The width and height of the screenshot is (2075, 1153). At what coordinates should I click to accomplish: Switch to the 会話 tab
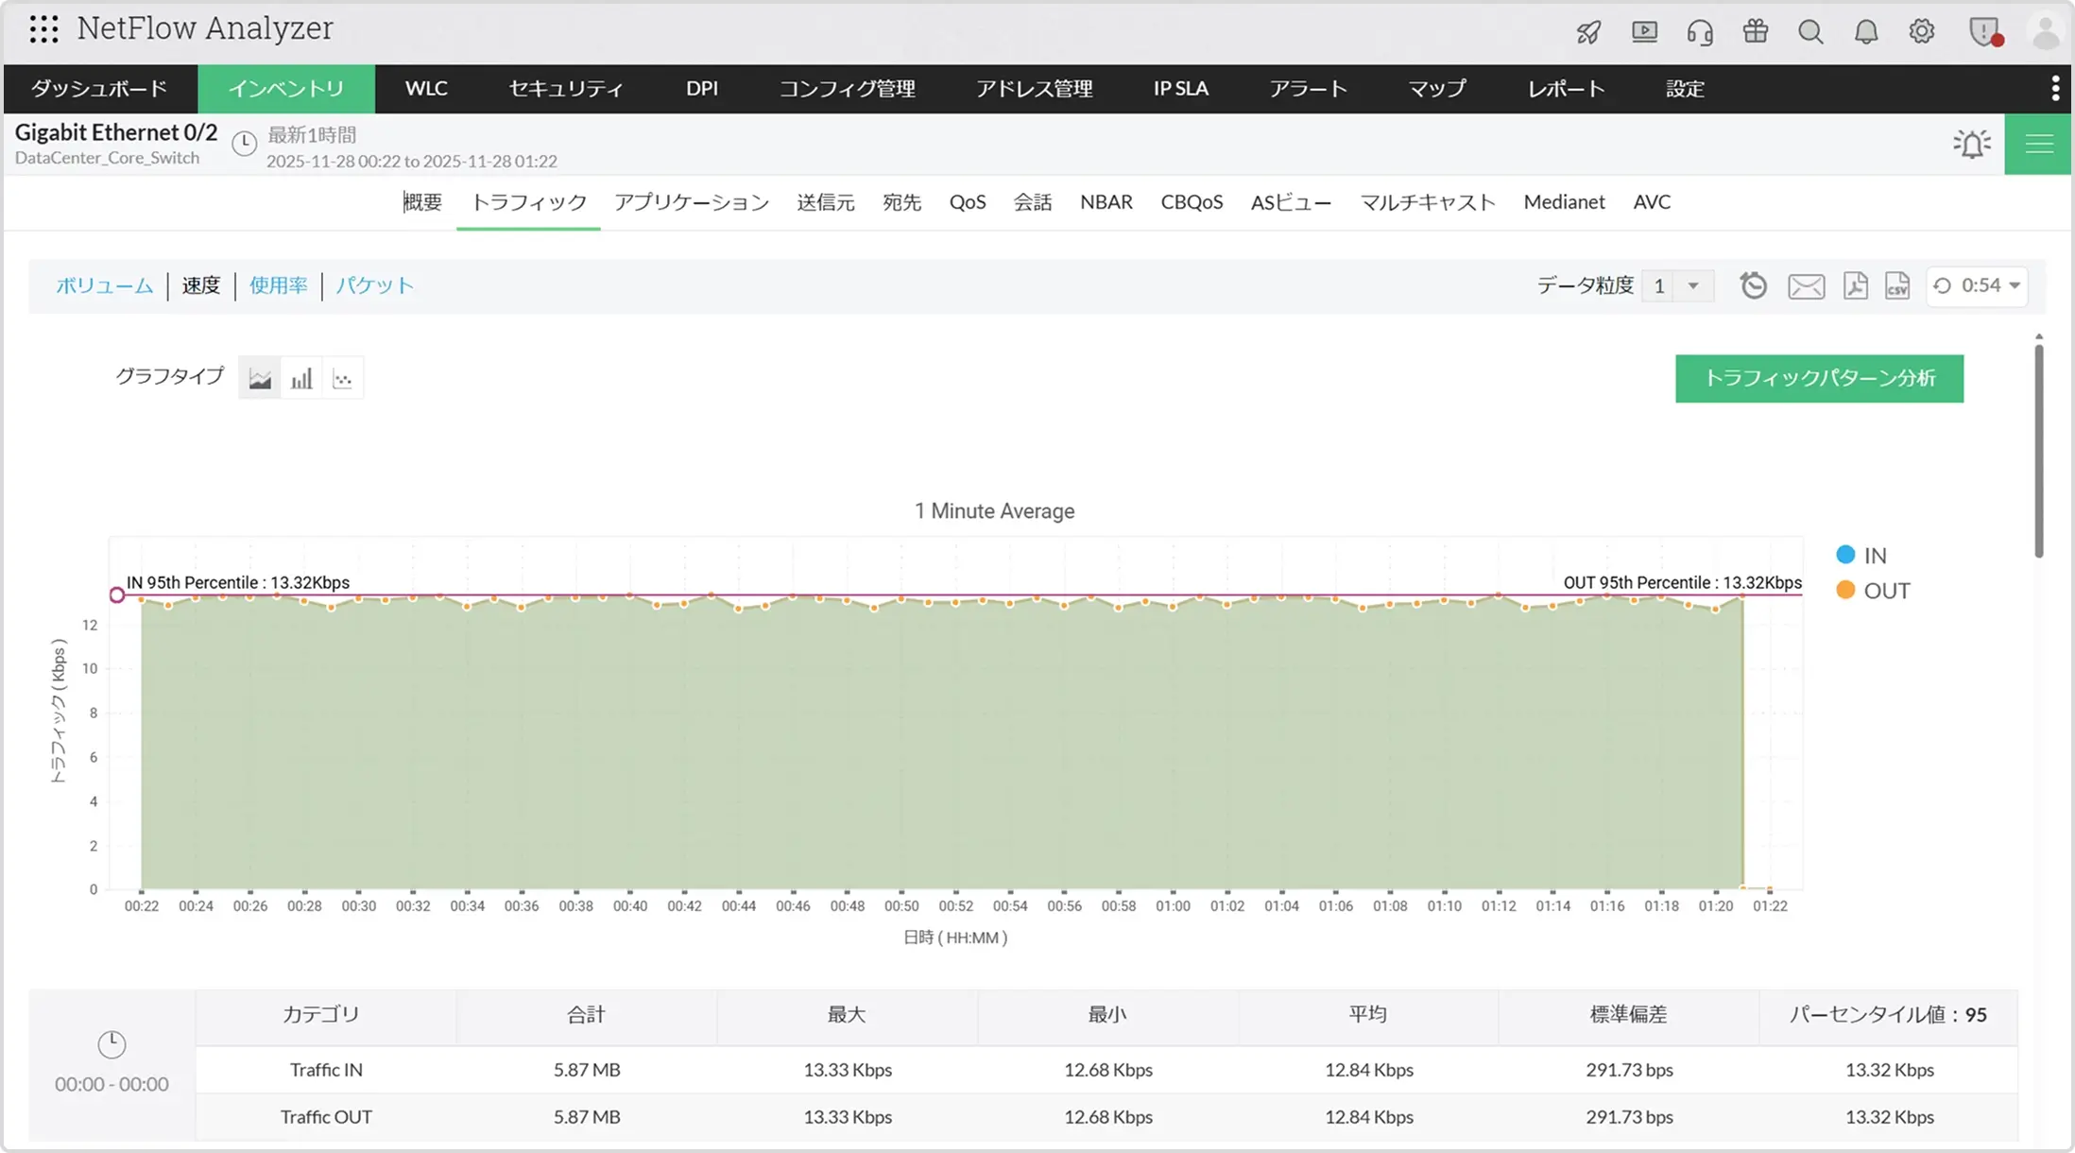point(1033,202)
